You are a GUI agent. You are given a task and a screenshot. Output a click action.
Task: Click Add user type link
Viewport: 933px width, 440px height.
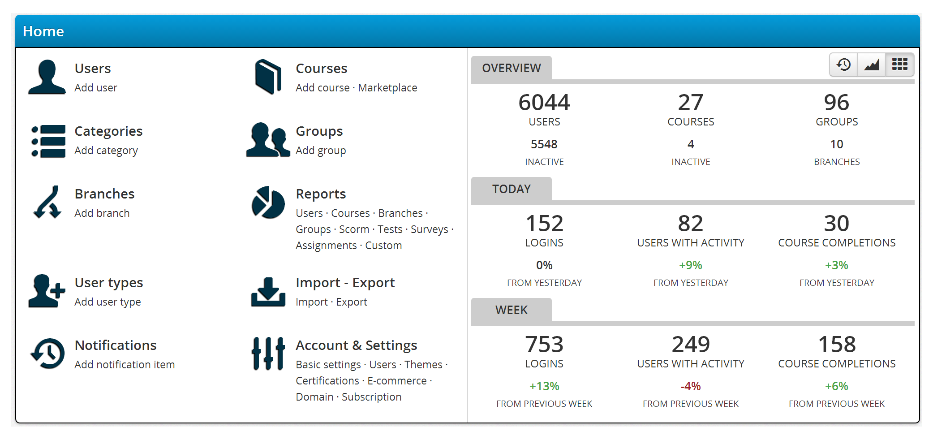(x=107, y=302)
